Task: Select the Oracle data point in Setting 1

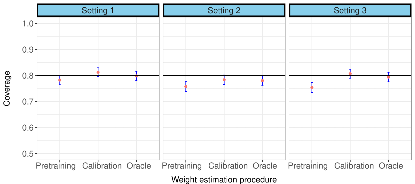Action: pyautogui.click(x=136, y=76)
